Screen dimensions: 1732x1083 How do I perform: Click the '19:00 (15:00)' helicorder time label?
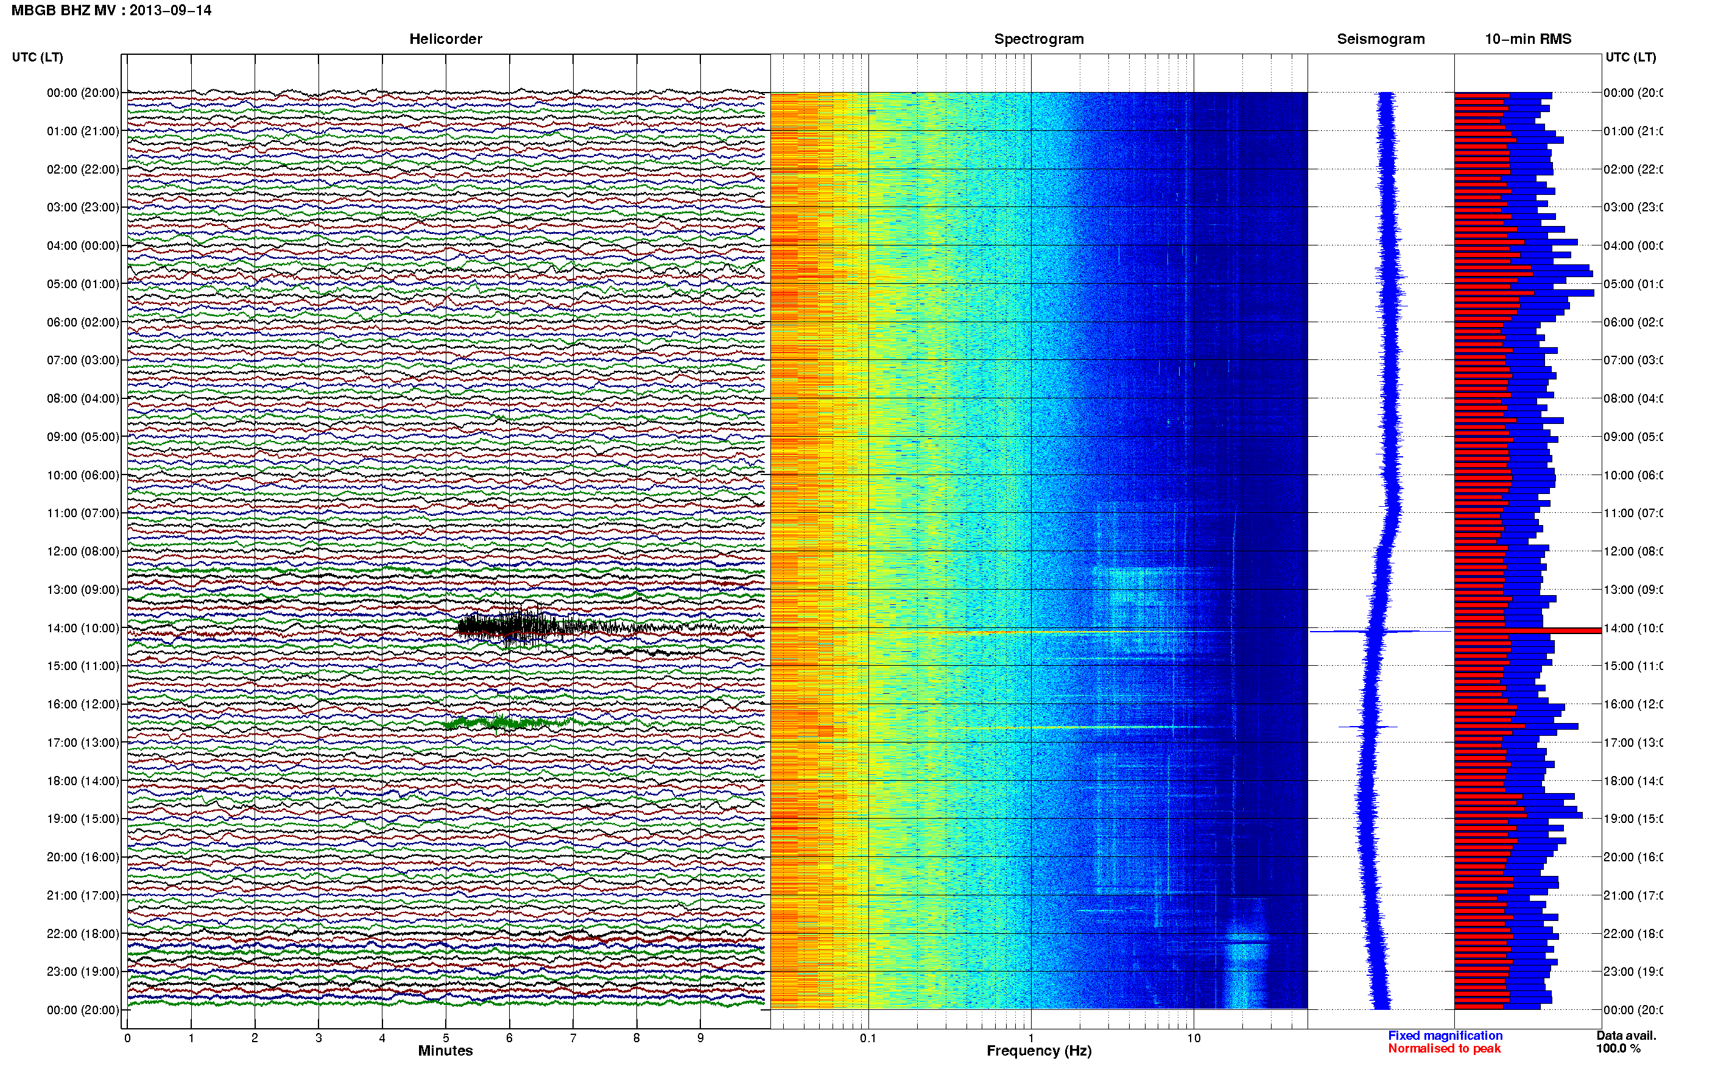pos(83,819)
